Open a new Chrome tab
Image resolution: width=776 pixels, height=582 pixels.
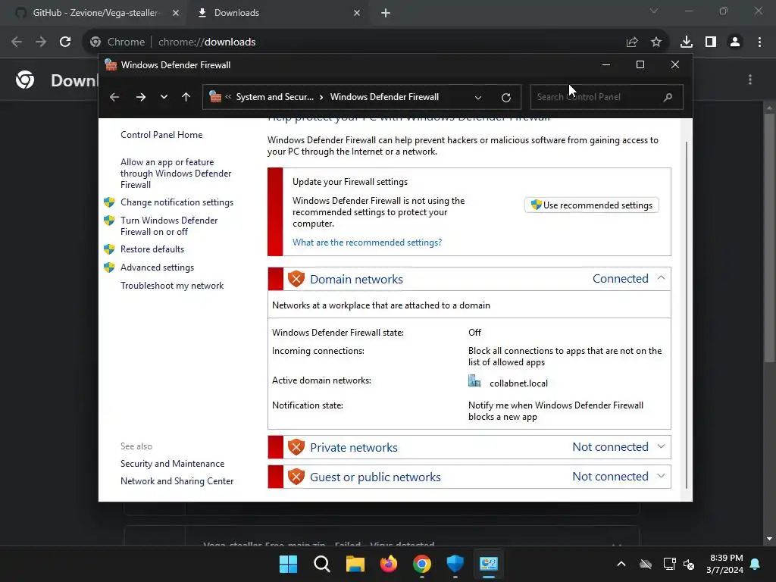click(x=386, y=13)
